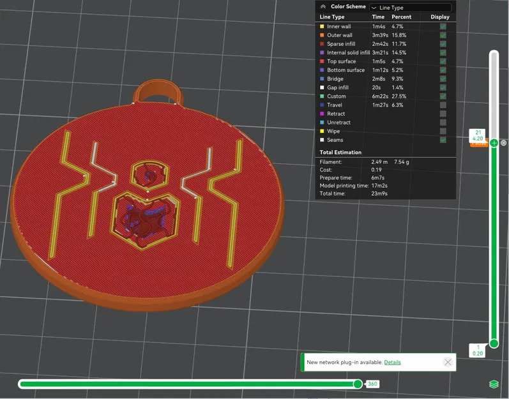Screen dimensions: 509x399
Task: Click the layers stack icon in corner
Action: pos(494,384)
